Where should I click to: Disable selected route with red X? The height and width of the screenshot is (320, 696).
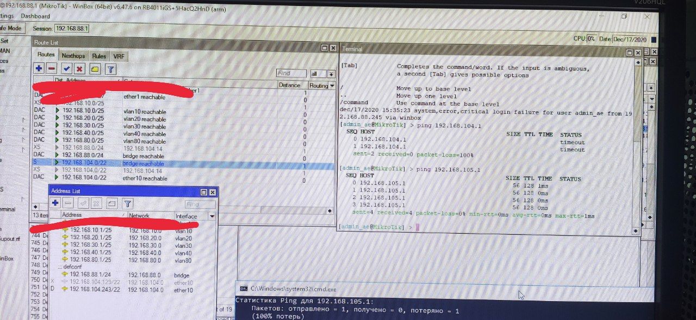pos(79,69)
